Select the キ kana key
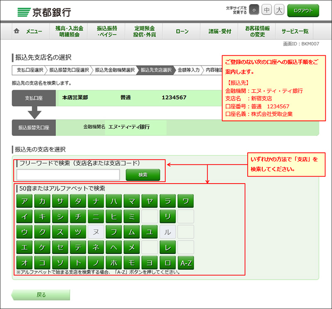Screen dimensions: 332x309 [x=42, y=216]
